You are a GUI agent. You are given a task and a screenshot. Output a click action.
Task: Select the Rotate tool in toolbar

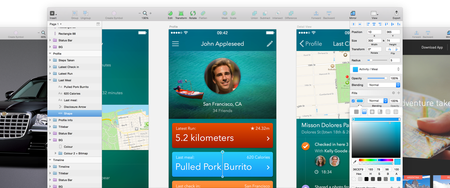pos(193,14)
